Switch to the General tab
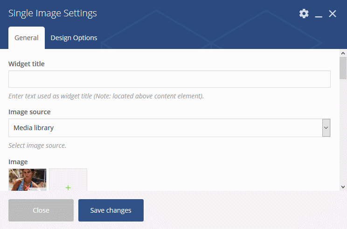Image resolution: width=347 pixels, height=229 pixels. coord(27,38)
